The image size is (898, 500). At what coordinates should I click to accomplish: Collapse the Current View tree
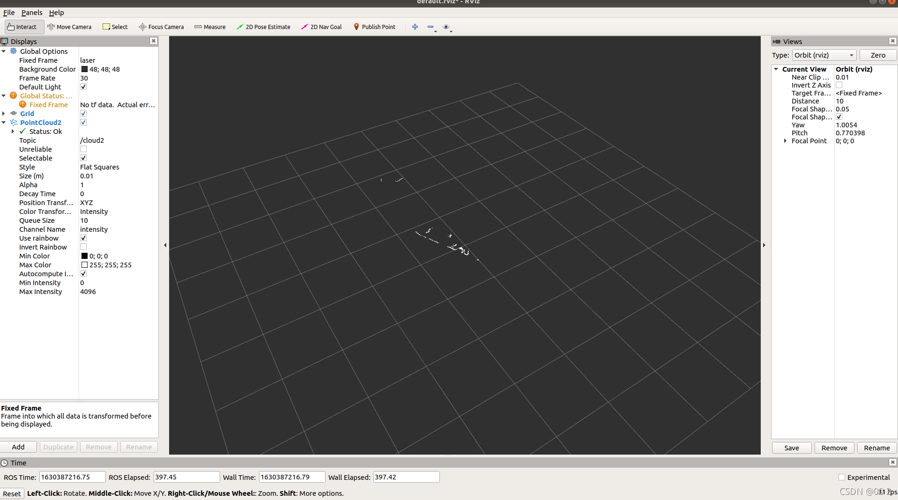click(776, 69)
